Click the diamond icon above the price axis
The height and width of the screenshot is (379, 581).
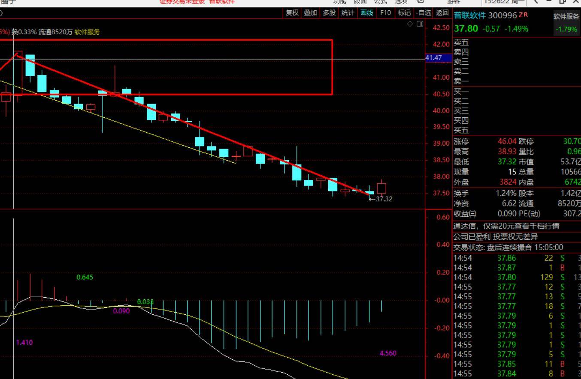pos(410,24)
